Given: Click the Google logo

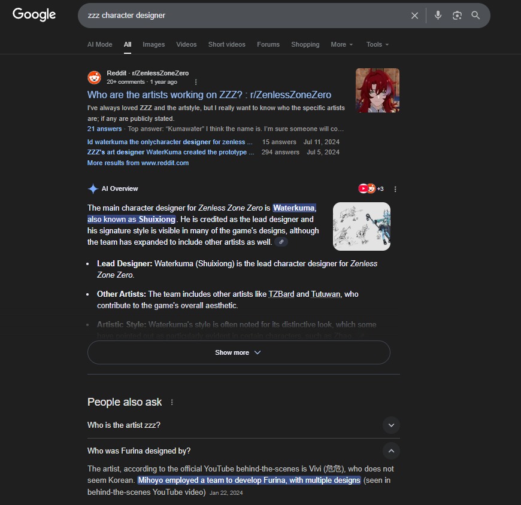Looking at the screenshot, I should (x=34, y=14).
